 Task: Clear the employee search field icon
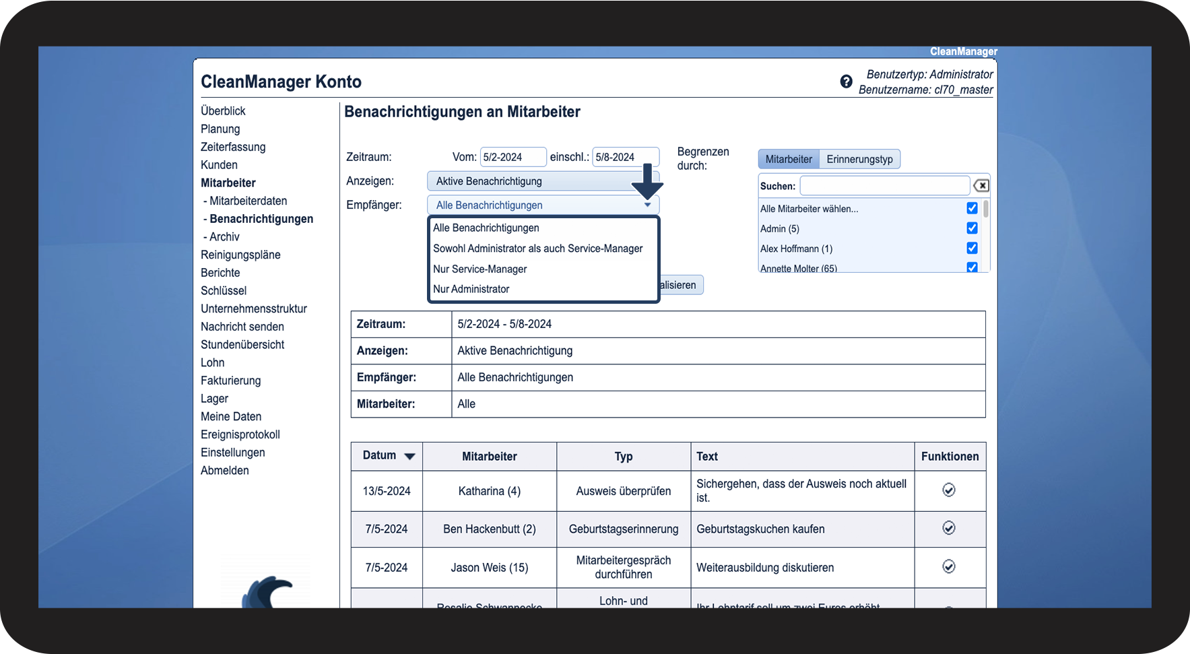click(981, 186)
